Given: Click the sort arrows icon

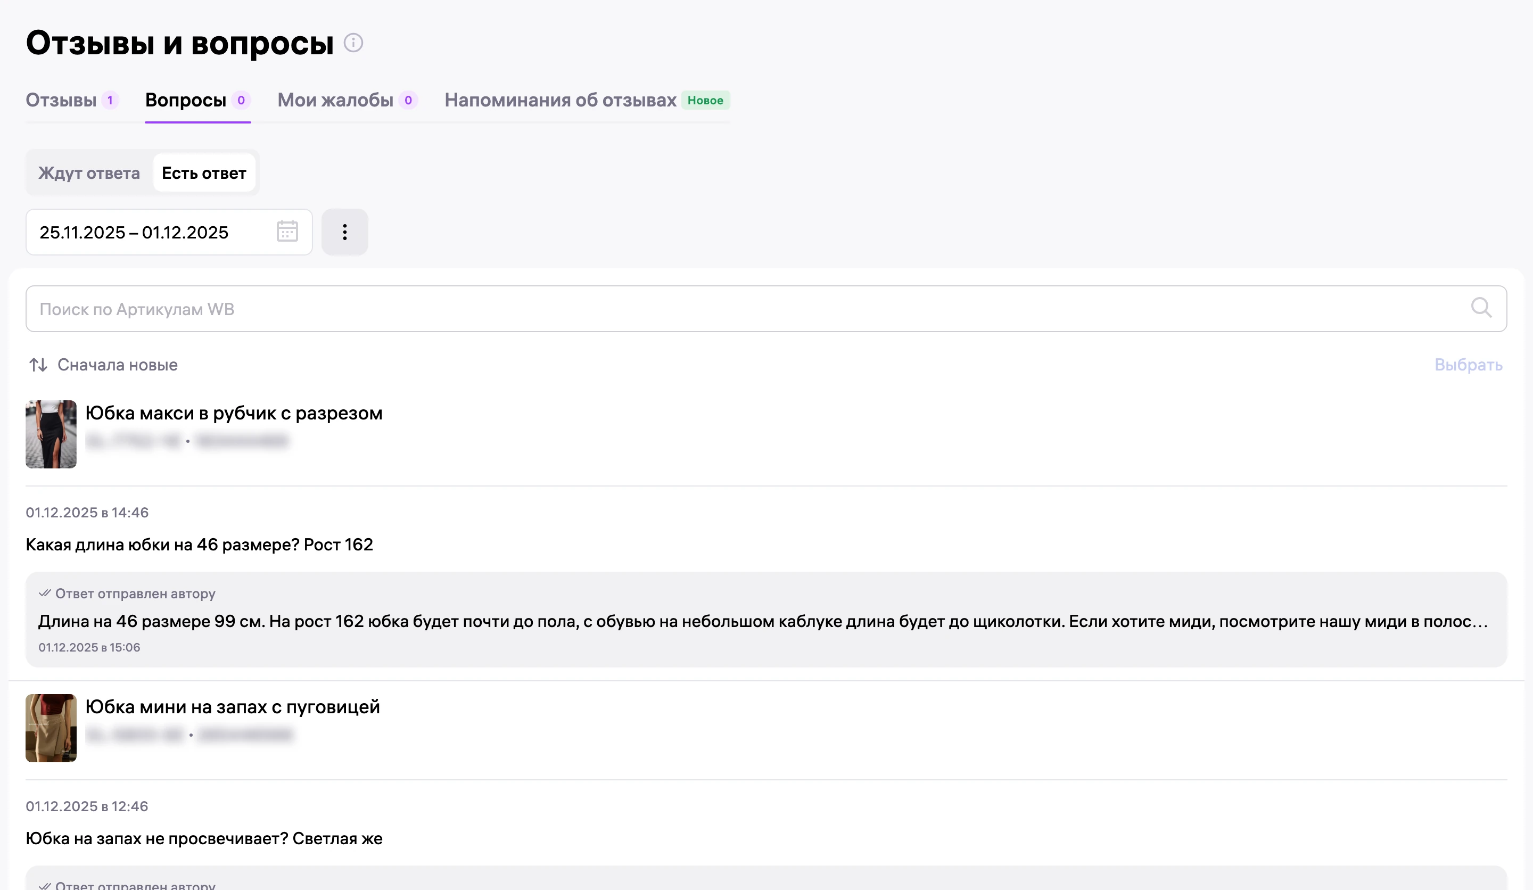Looking at the screenshot, I should coord(38,365).
